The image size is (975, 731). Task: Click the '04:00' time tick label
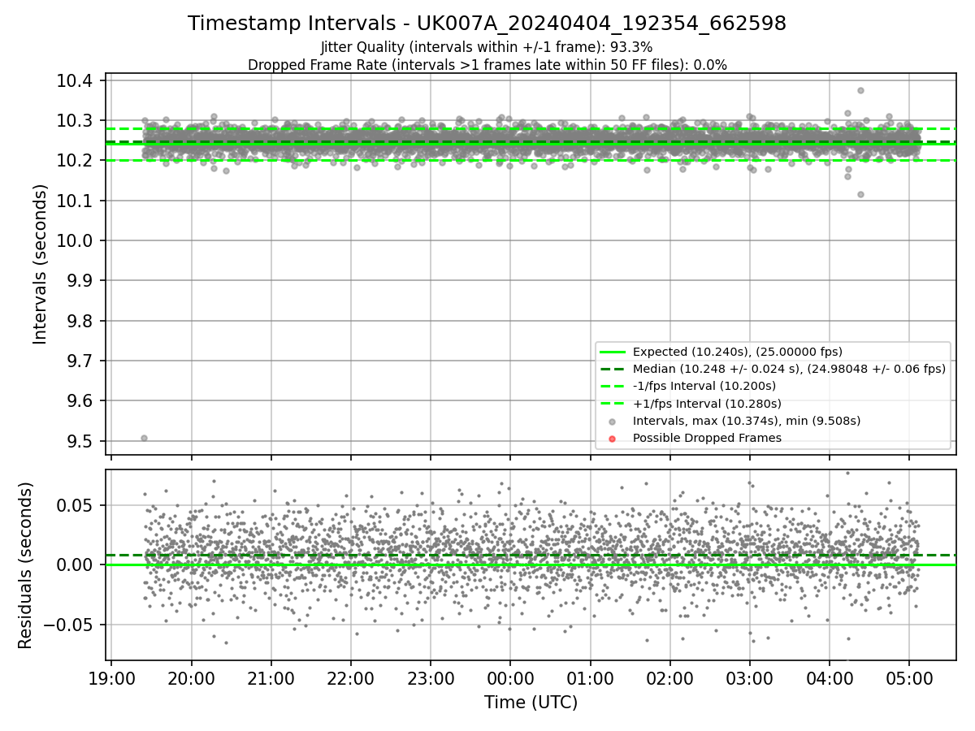(x=829, y=677)
